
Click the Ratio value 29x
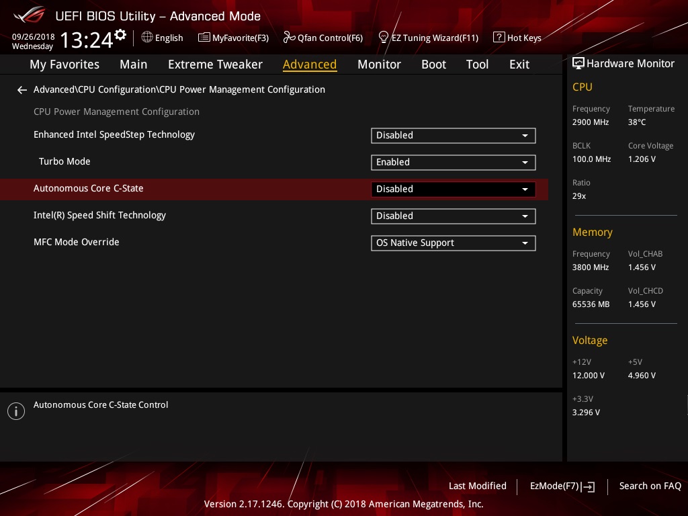[x=578, y=196]
